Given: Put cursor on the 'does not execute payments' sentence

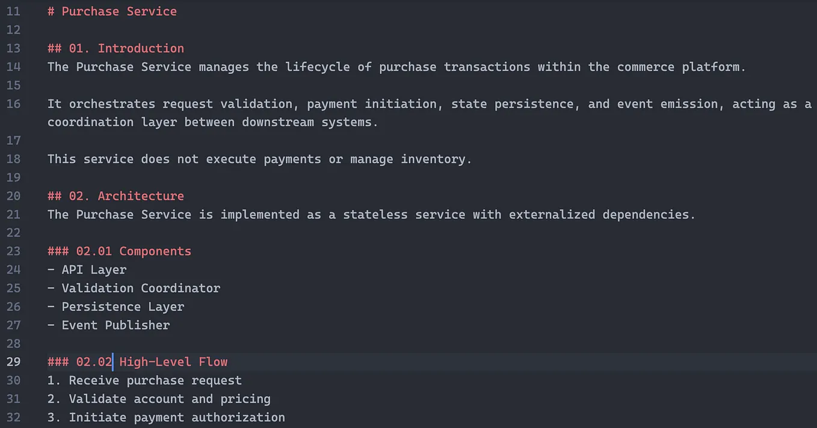Looking at the screenshot, I should 260,159.
